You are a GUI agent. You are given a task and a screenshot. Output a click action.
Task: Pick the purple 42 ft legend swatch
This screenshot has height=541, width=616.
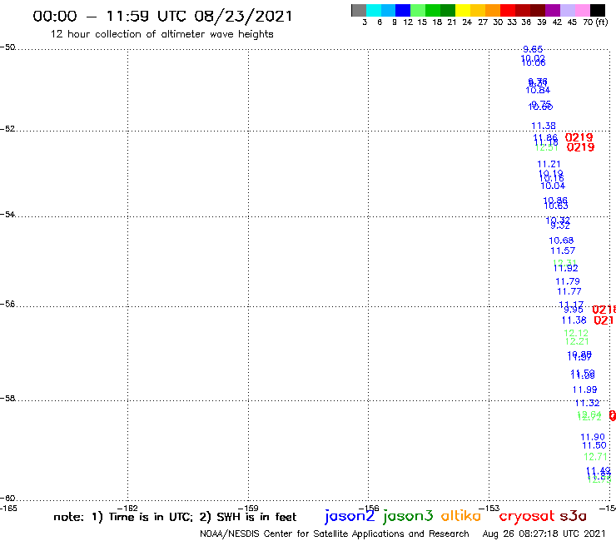click(553, 10)
